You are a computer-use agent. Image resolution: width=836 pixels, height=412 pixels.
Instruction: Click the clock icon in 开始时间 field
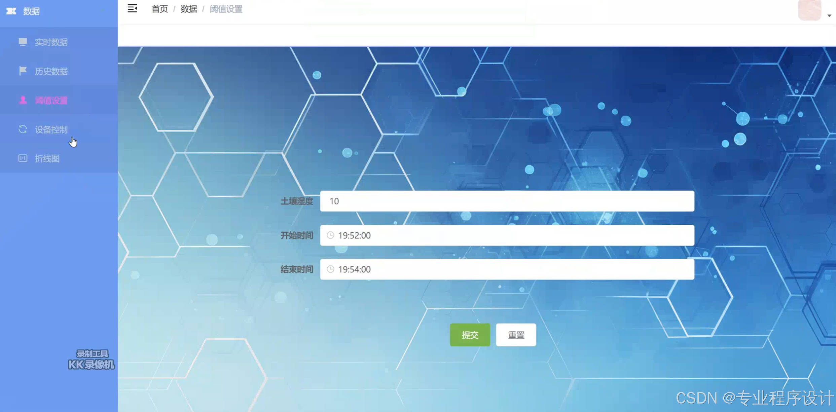tap(330, 235)
